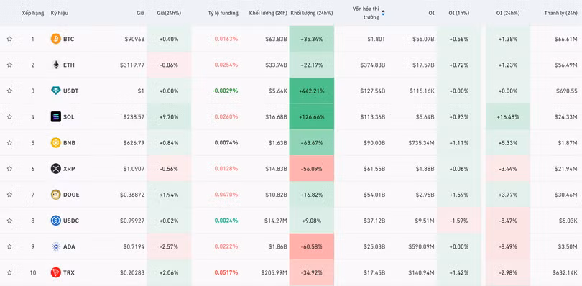Click the Dogecoin logo
This screenshot has width=582, height=286.
(55, 195)
